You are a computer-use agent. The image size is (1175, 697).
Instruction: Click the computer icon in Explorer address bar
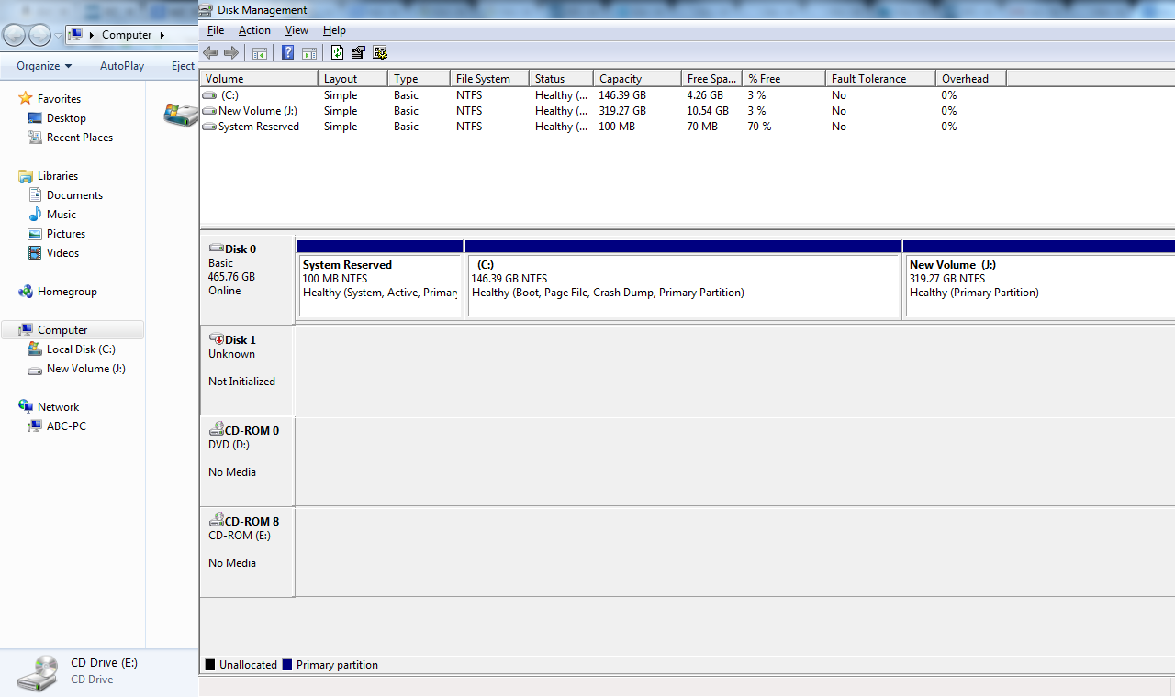(75, 35)
